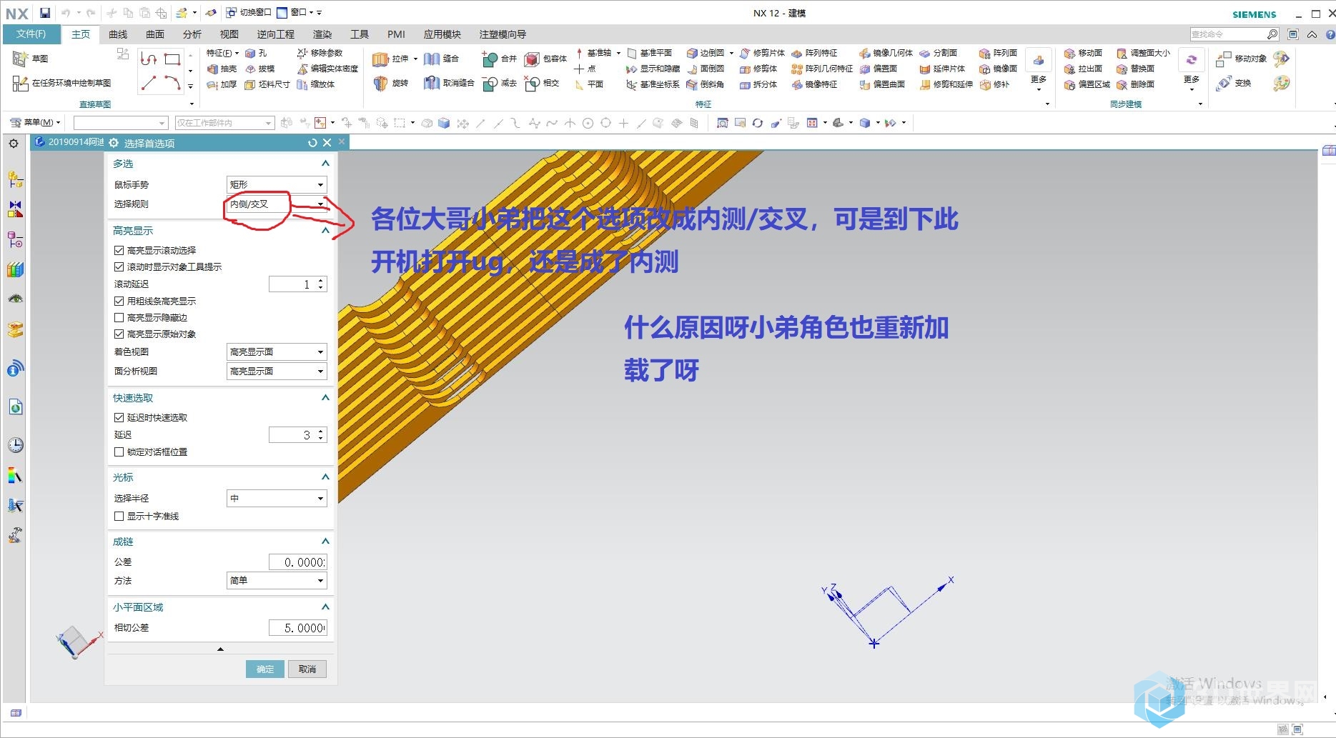Collapse the 快速选取 section
The image size is (1336, 738).
click(325, 398)
